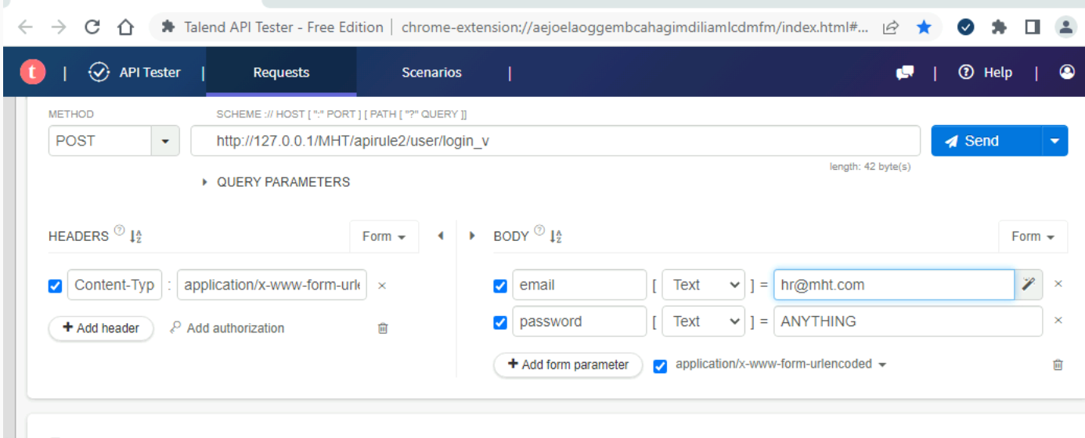The width and height of the screenshot is (1085, 438).
Task: Sort headers alphabetically with A-Z icon
Action: click(135, 235)
